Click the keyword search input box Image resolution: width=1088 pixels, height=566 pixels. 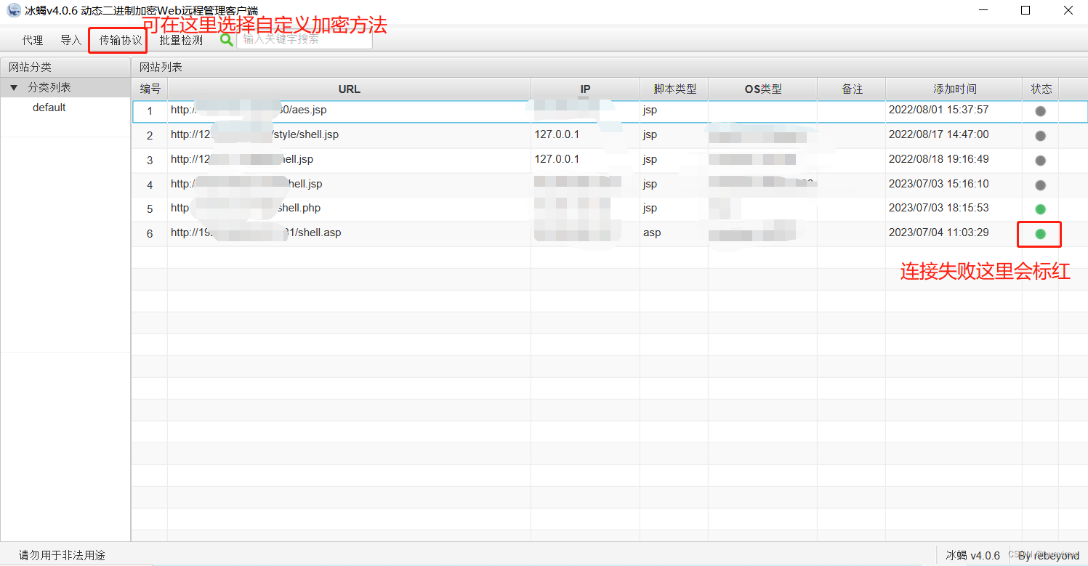(x=304, y=39)
